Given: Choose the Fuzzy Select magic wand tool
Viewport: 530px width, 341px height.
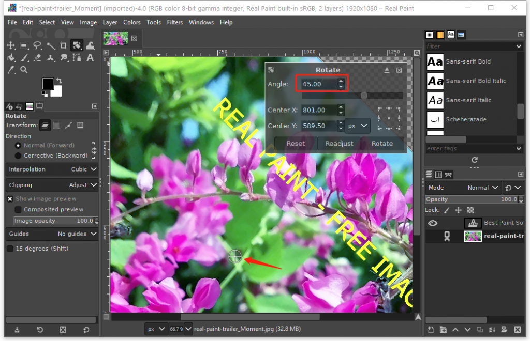Looking at the screenshot, I should 51,45.
